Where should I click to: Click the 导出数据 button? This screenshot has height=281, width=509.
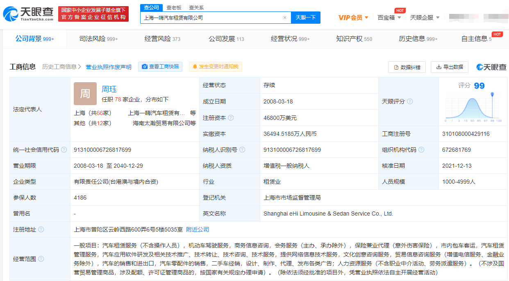[x=450, y=67]
